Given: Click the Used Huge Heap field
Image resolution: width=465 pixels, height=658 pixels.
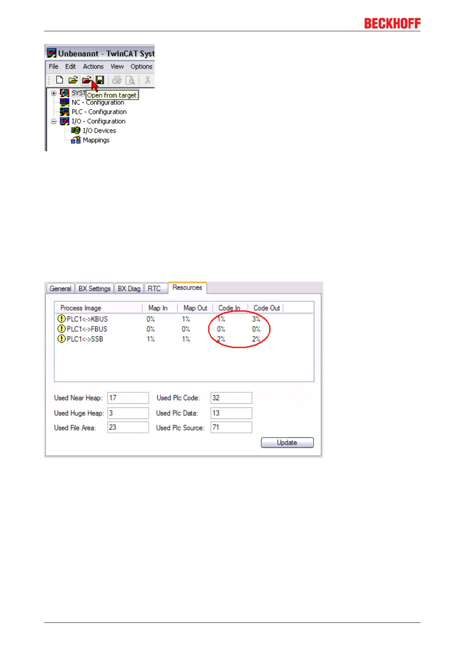Looking at the screenshot, I should pyautogui.click(x=128, y=413).
